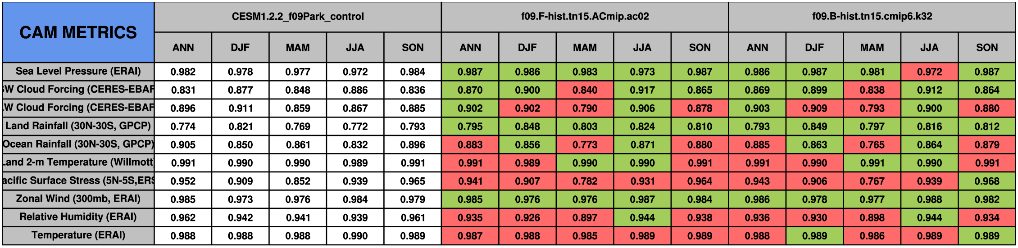Select the Zonal Wind (300mb, ERAI) row label
This screenshot has width=1018, height=248.
click(78, 199)
